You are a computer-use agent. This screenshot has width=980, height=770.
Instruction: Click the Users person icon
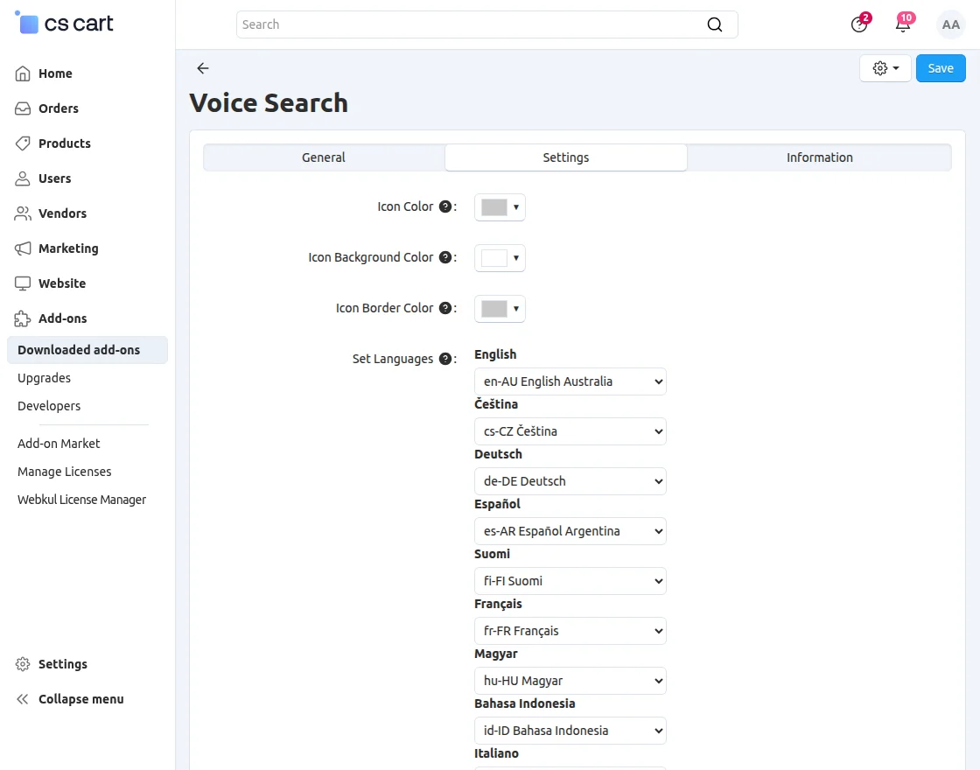[23, 178]
